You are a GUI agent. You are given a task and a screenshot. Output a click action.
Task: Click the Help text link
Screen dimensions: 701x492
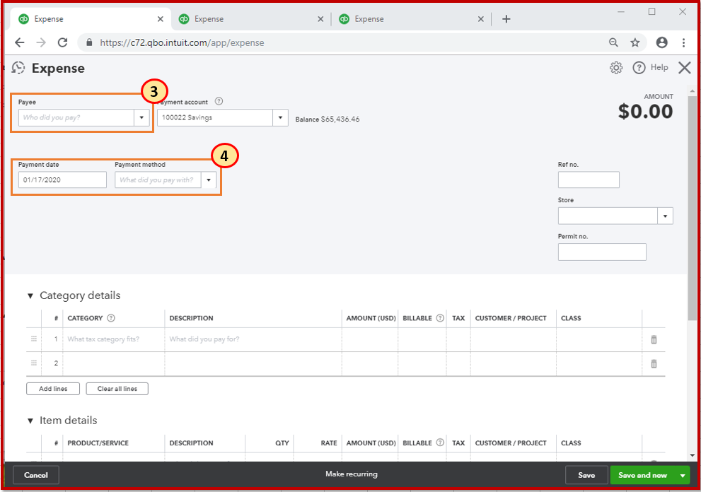659,67
